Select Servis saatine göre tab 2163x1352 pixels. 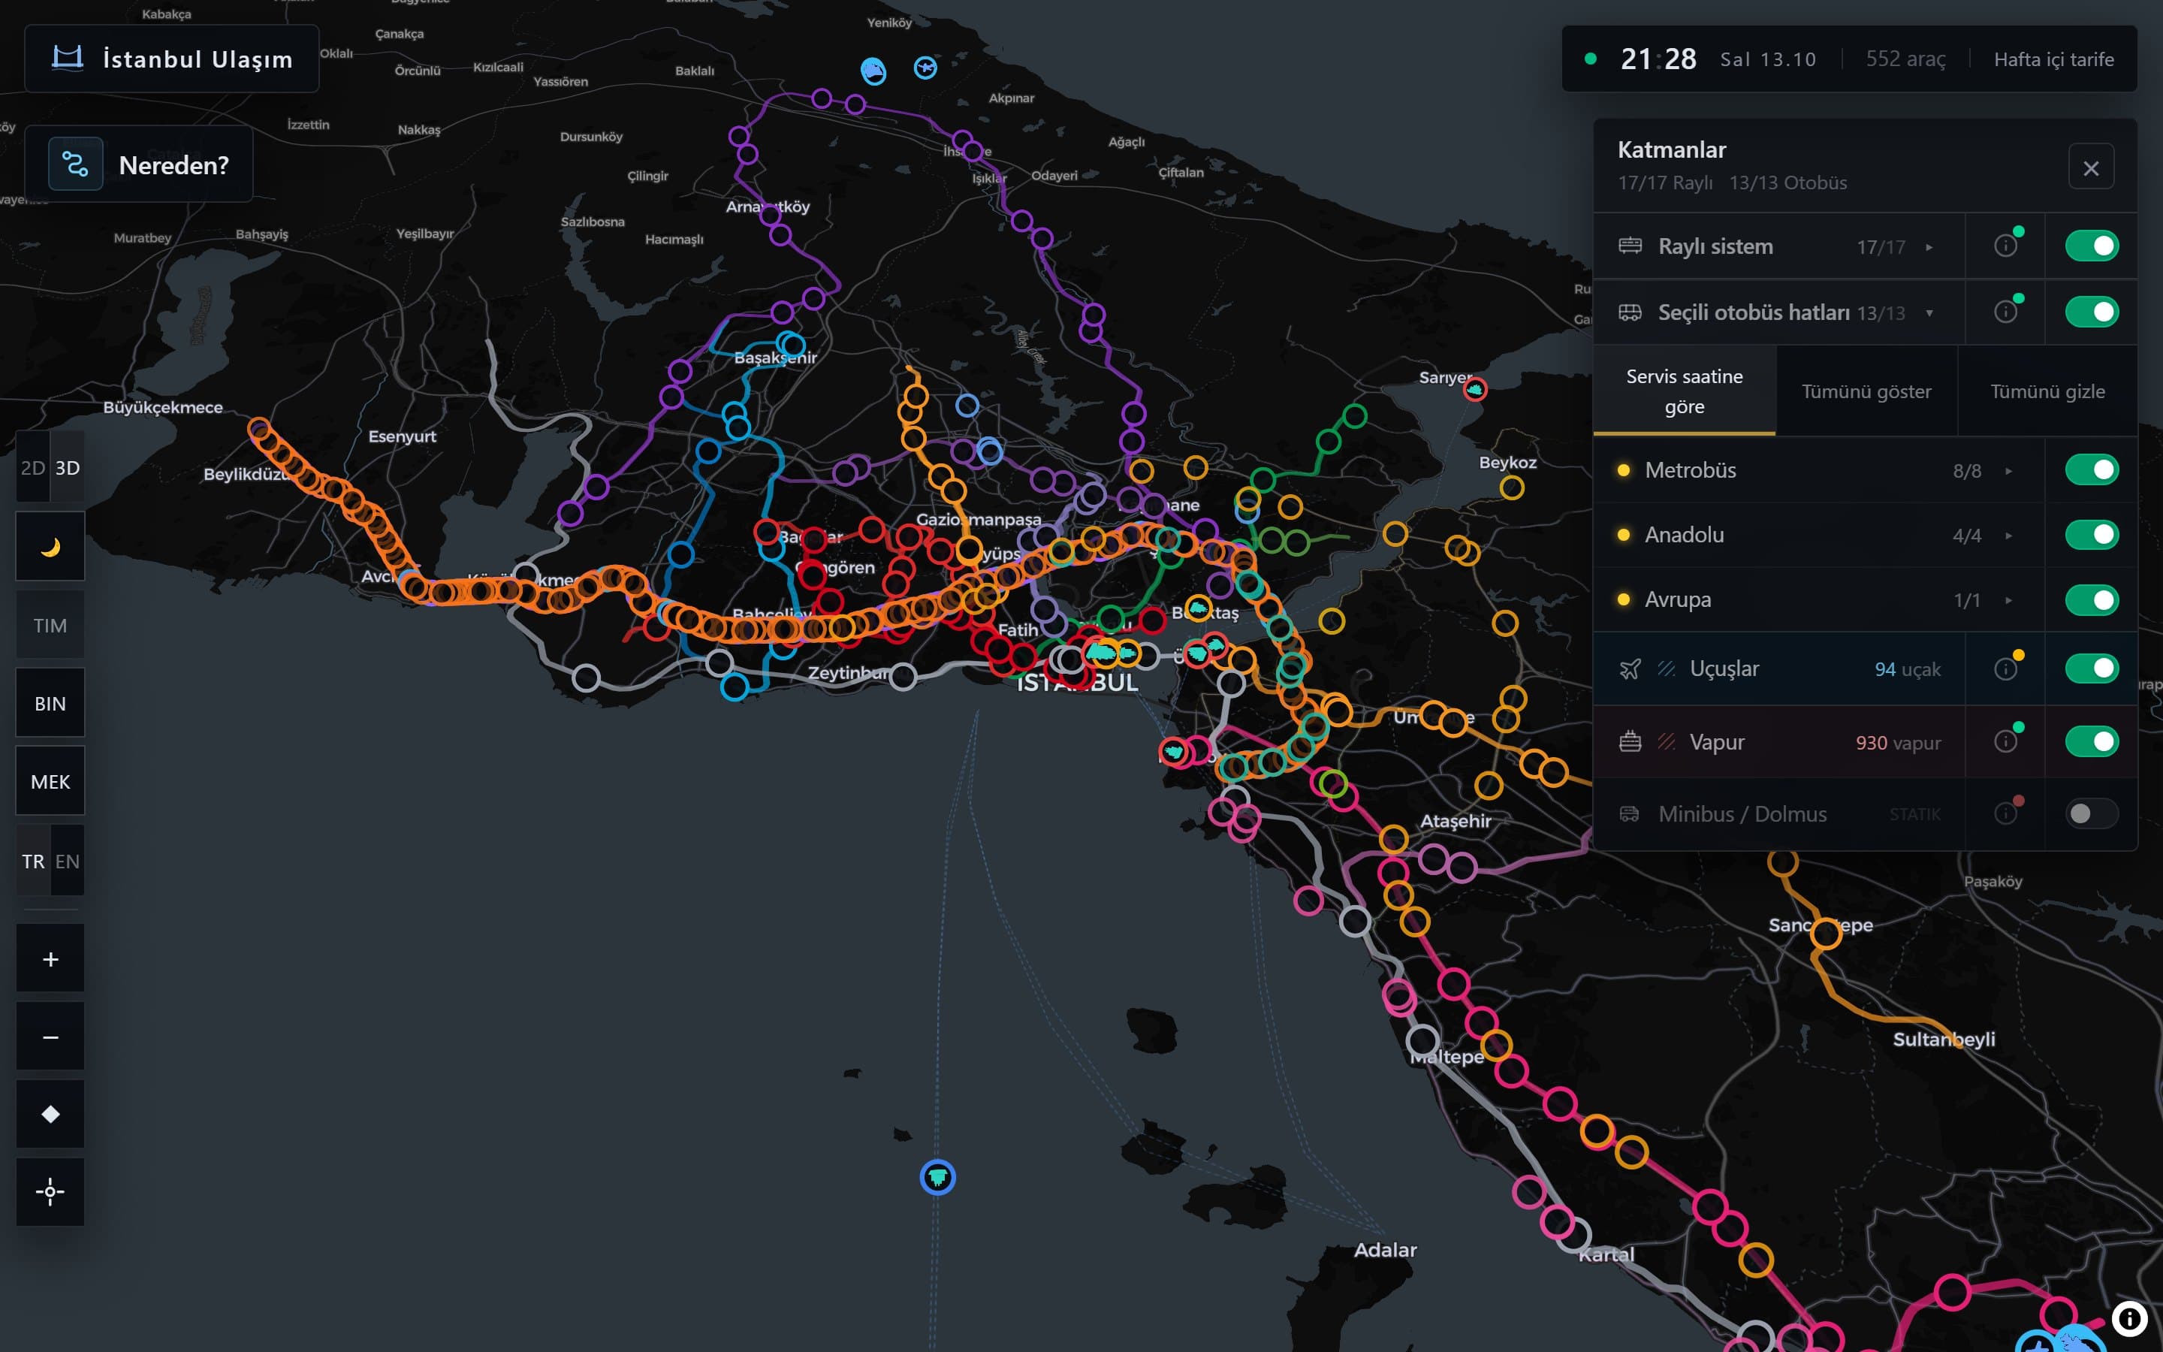[x=1684, y=391]
